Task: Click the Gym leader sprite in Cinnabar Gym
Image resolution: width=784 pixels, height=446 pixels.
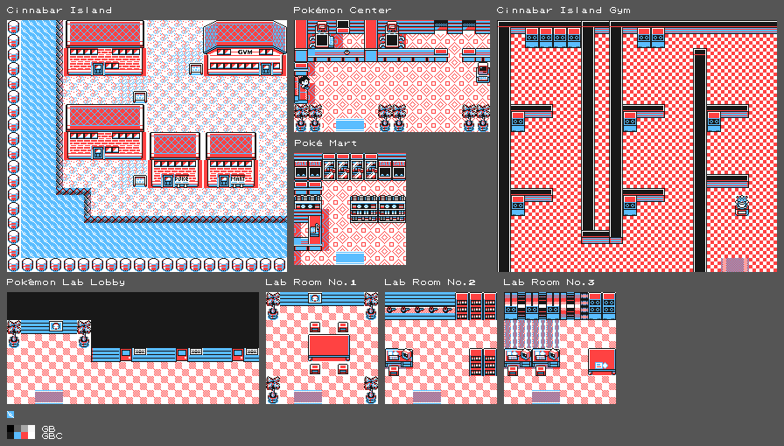Action: click(x=742, y=206)
